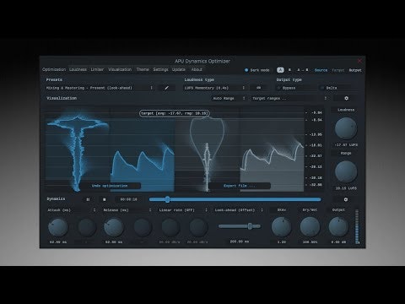Switch monitoring to Output

click(x=355, y=70)
